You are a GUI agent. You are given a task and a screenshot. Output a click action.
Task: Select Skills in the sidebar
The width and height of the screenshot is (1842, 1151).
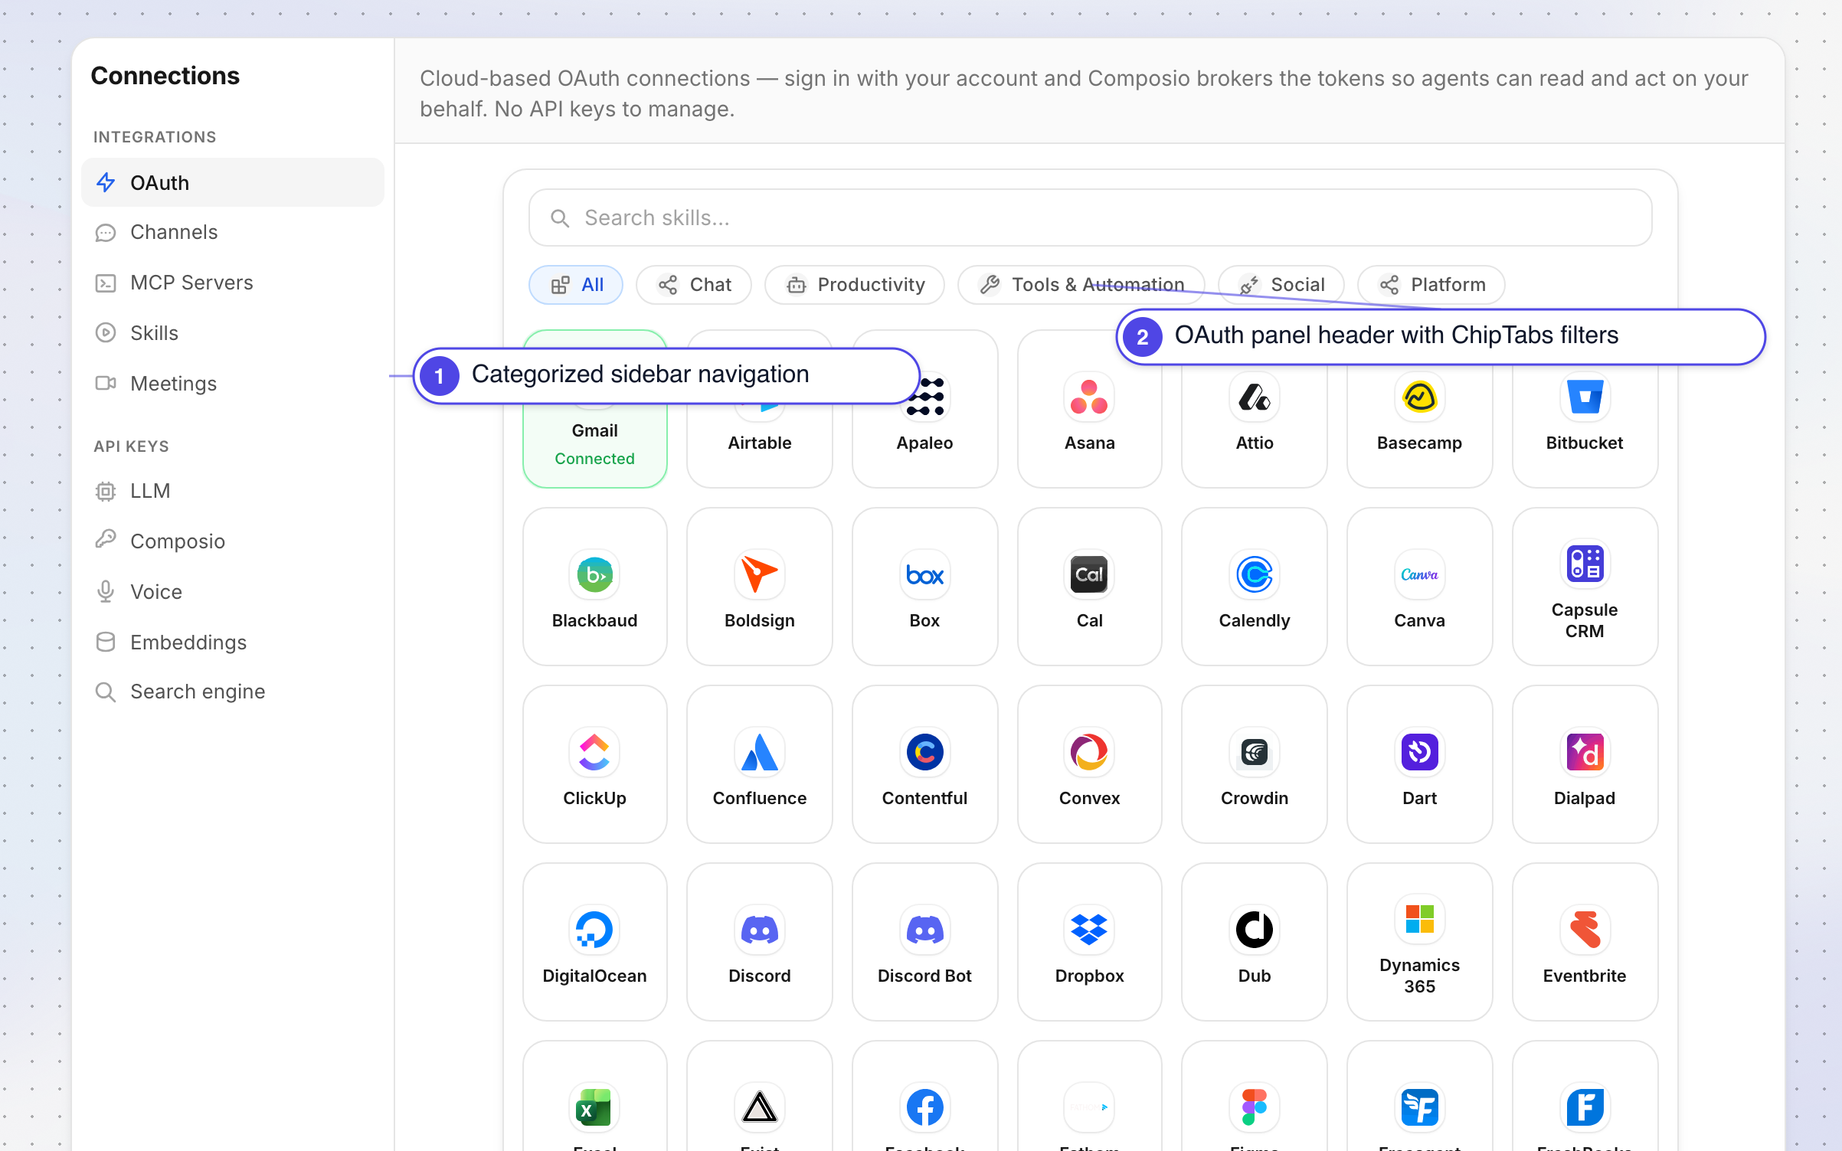coord(233,333)
